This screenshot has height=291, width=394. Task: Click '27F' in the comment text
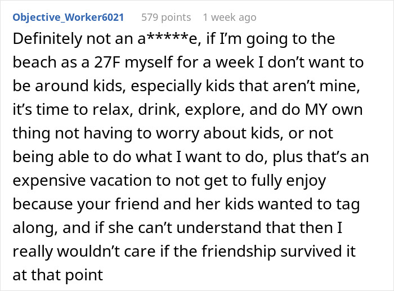107,62
